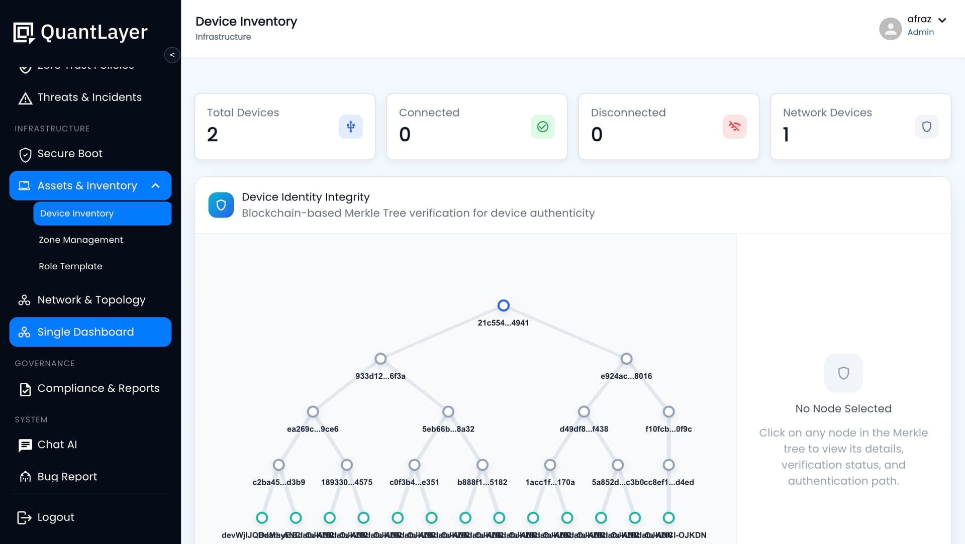965x544 pixels.
Task: Go to Threats & Incidents page
Action: click(89, 97)
